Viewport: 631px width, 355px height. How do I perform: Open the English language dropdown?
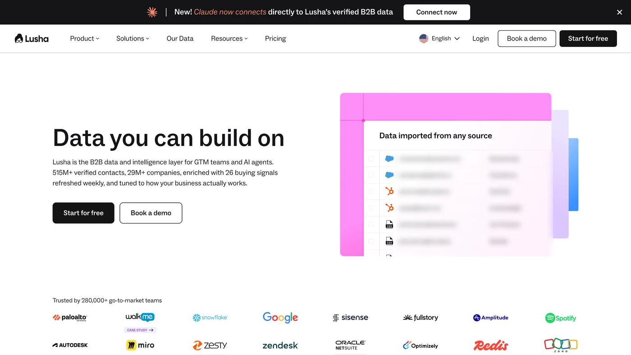click(x=439, y=38)
